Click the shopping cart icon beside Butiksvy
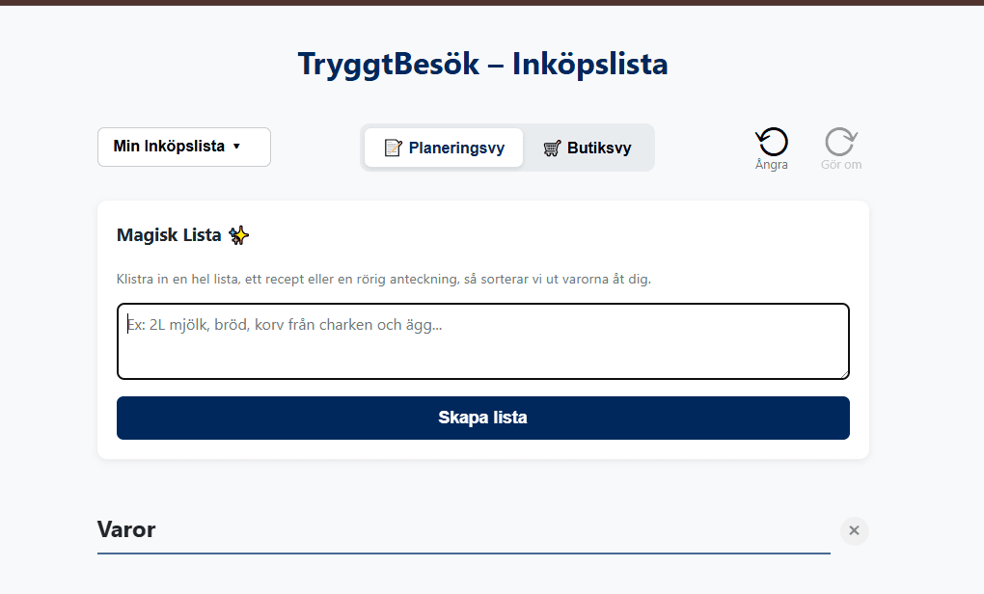This screenshot has height=594, width=984. coord(552,148)
